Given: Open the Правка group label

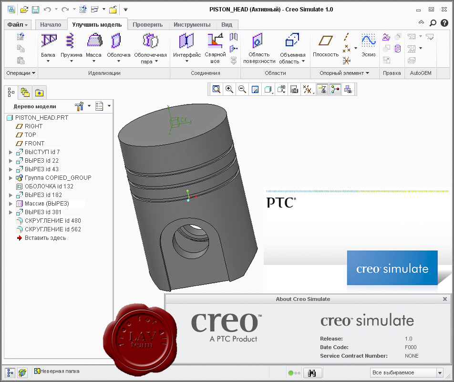Looking at the screenshot, I should click(392, 73).
